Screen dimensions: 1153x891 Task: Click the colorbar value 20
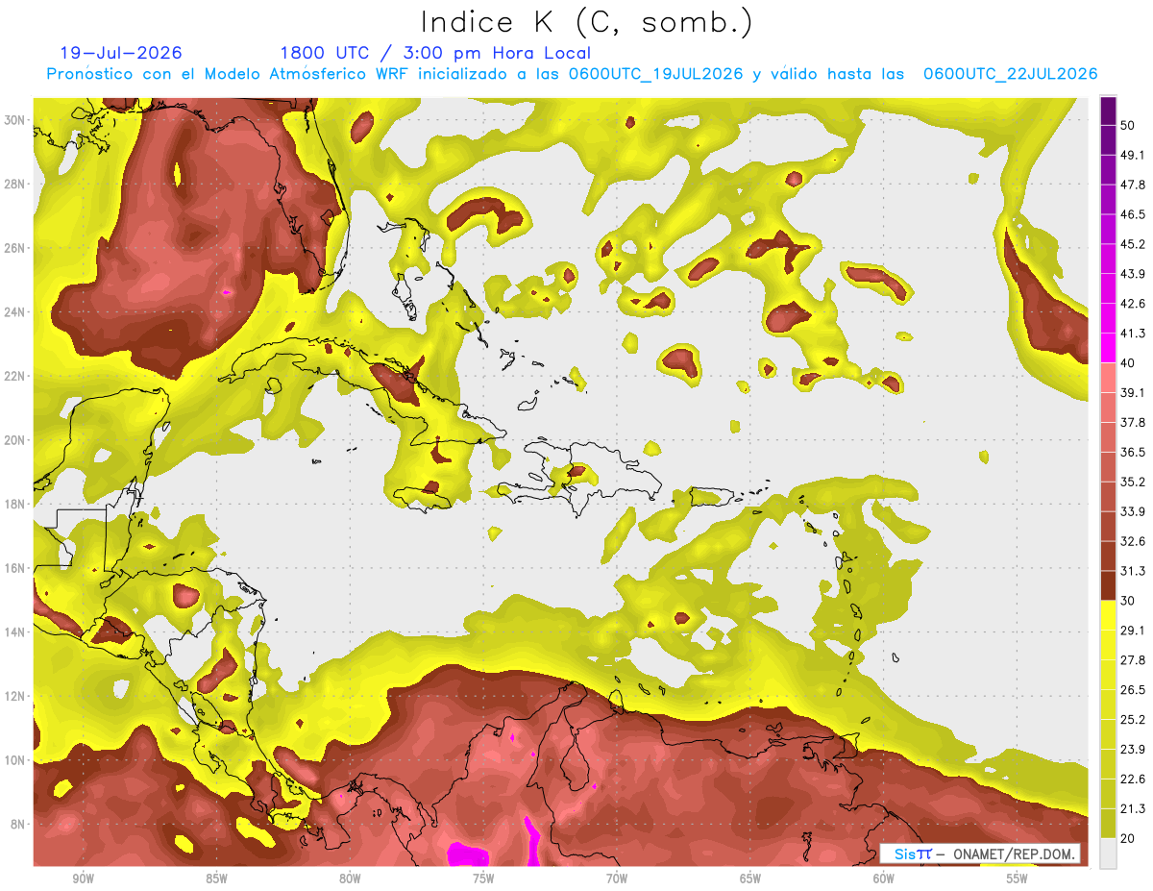(x=1127, y=838)
